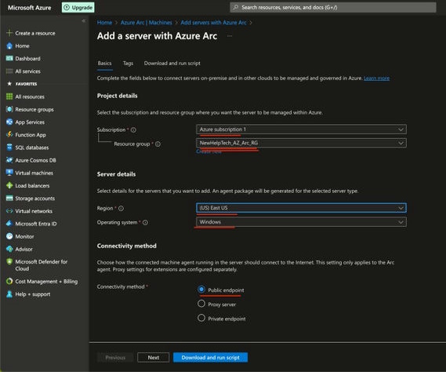The width and height of the screenshot is (446, 372).
Task: Open the SQL databases icon
Action: click(x=9, y=148)
